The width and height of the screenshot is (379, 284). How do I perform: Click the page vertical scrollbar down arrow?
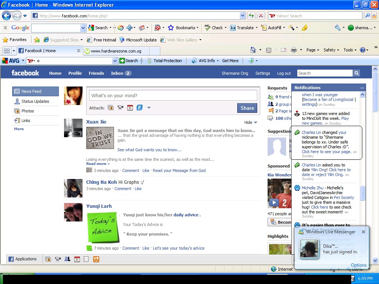(375, 260)
